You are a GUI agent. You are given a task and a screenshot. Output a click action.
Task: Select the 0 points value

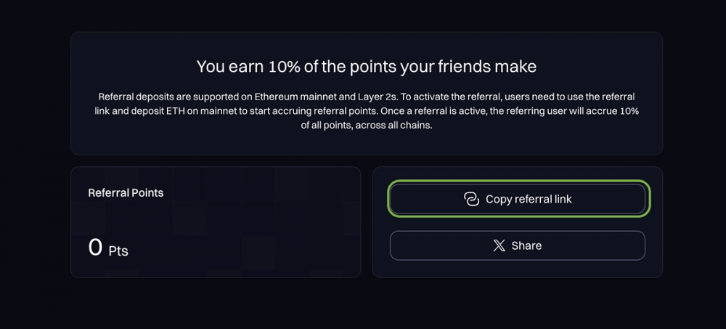click(x=95, y=247)
